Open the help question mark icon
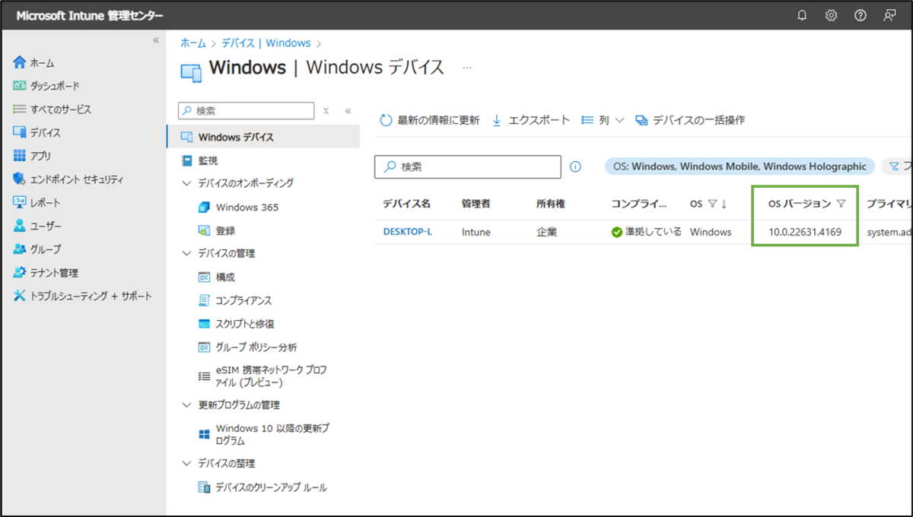This screenshot has height=517, width=913. click(861, 15)
